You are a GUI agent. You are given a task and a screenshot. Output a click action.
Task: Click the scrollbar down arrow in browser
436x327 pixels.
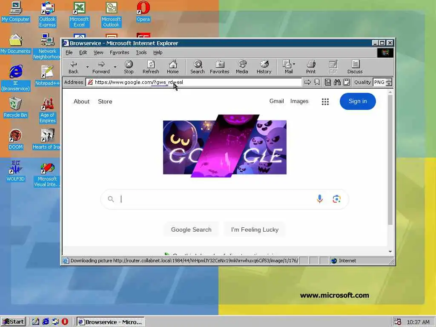point(390,251)
